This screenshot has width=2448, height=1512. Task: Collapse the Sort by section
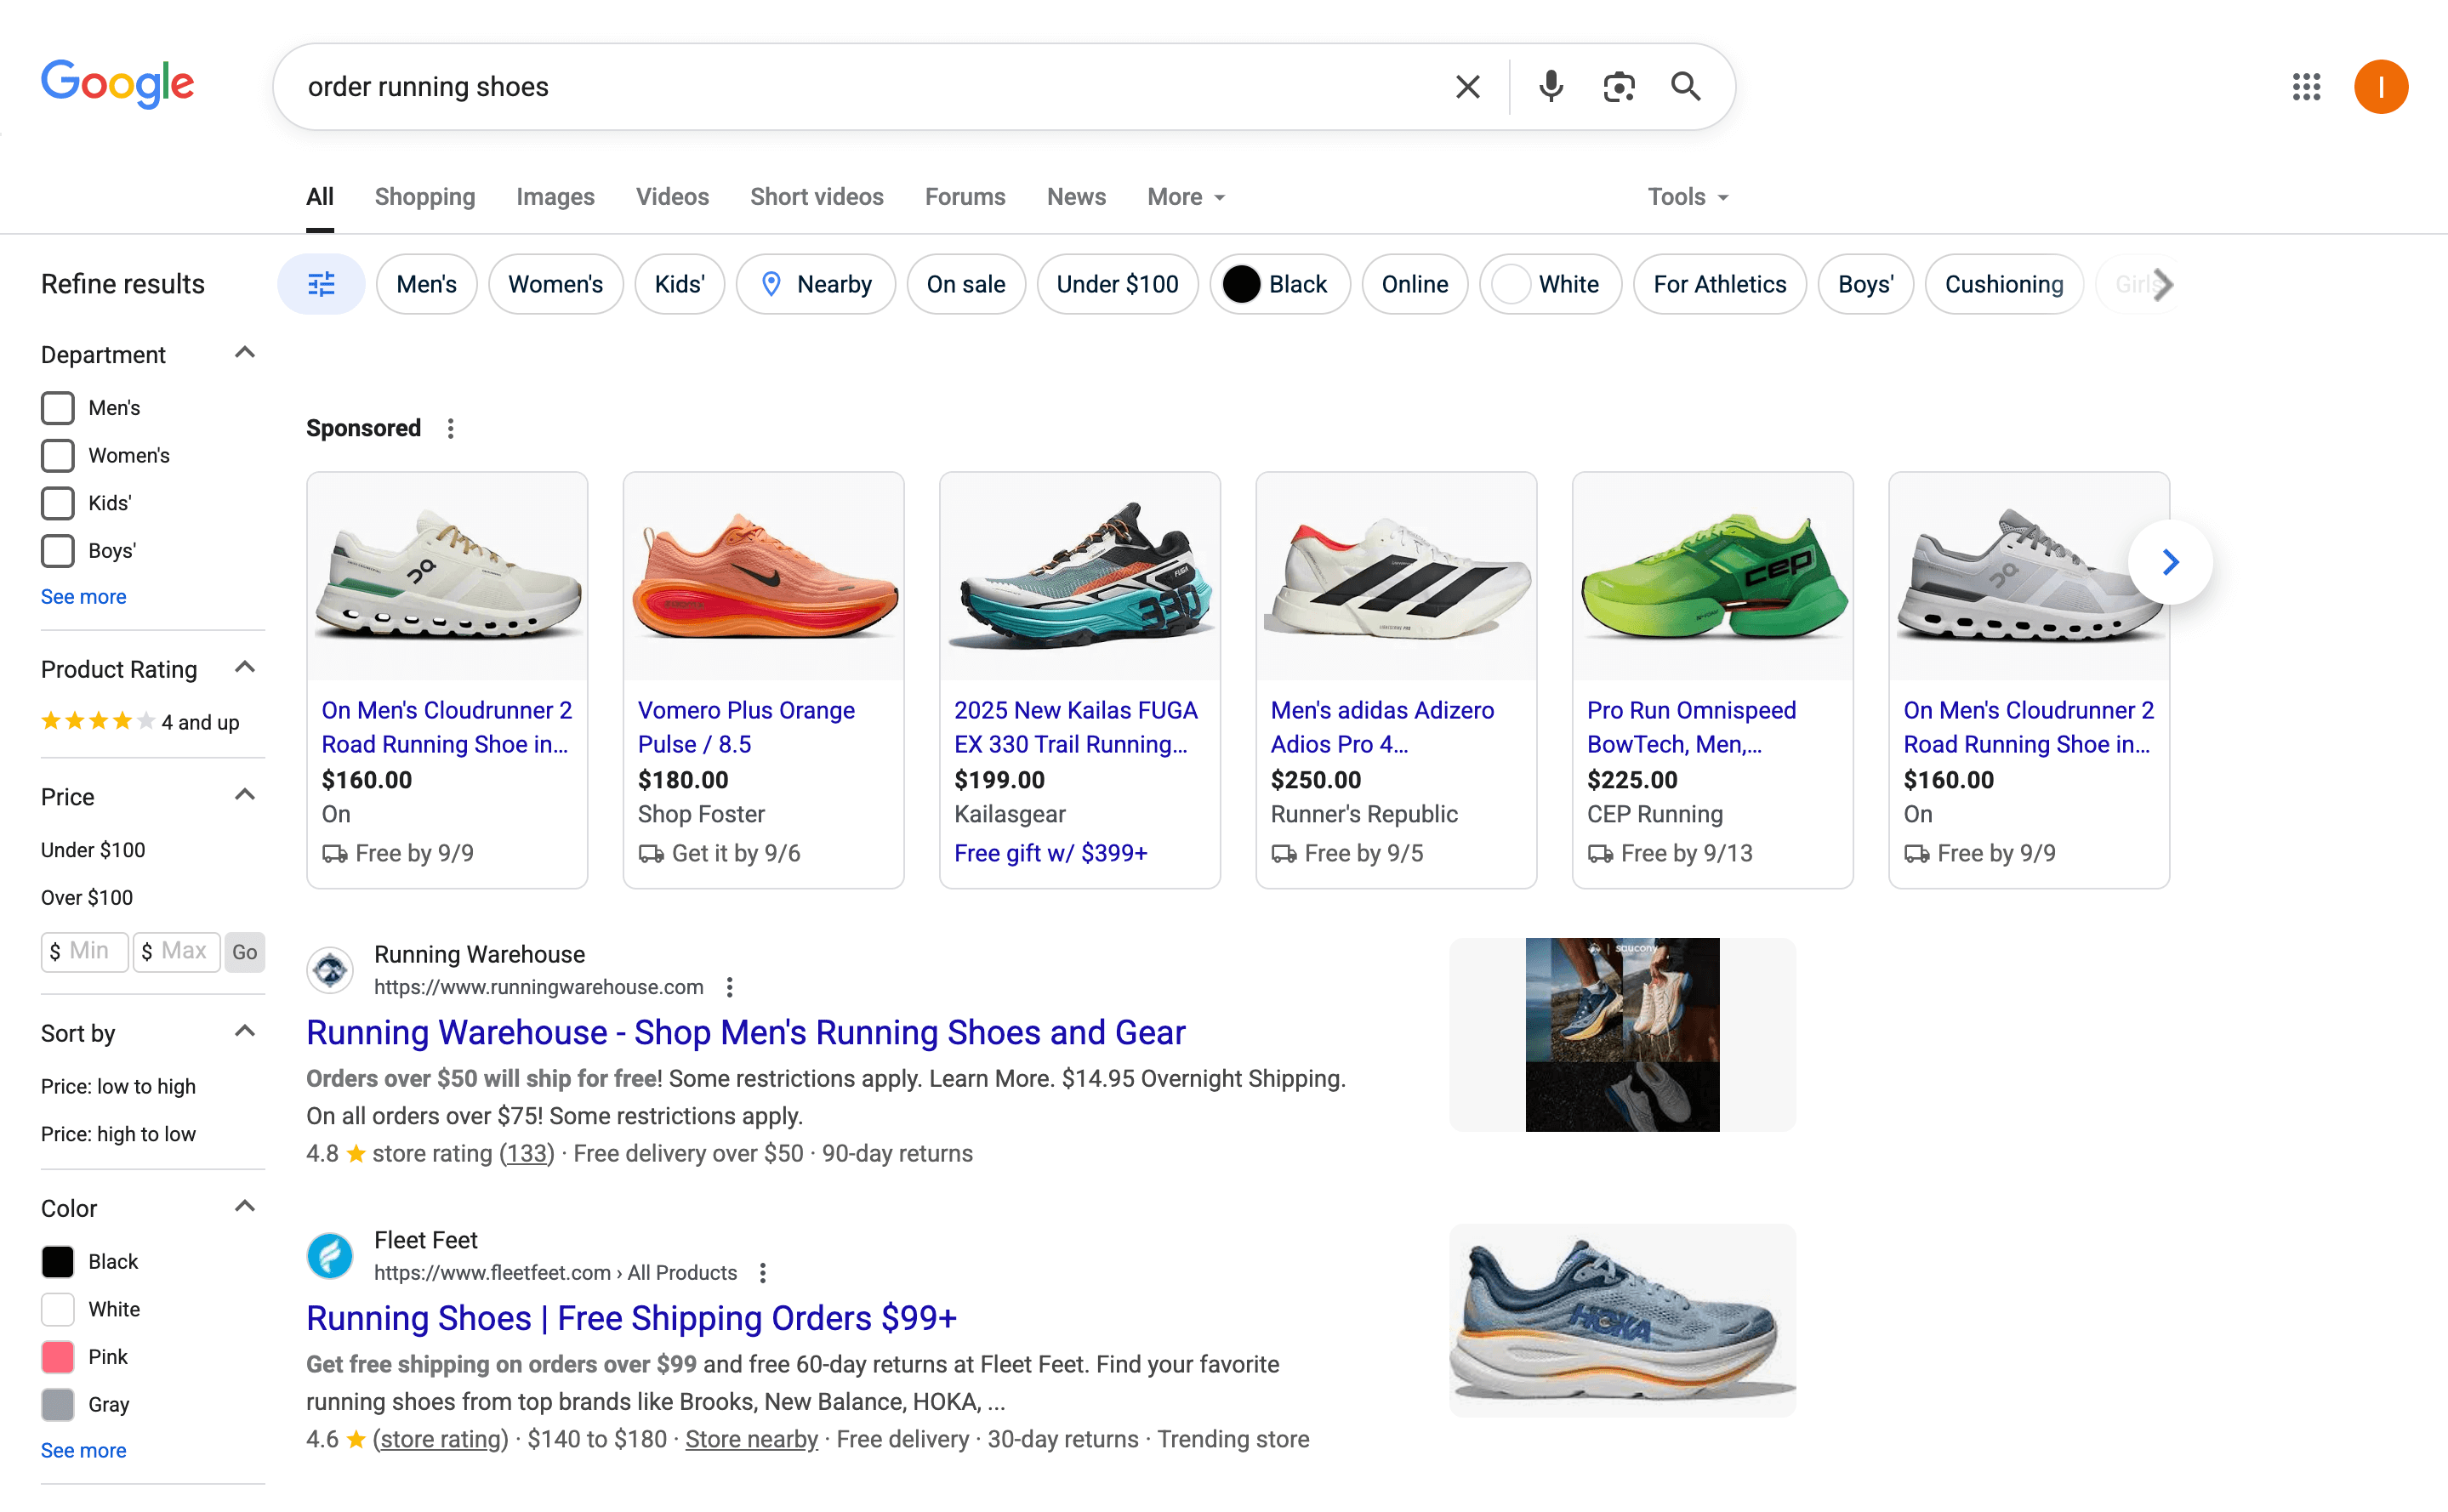245,1031
